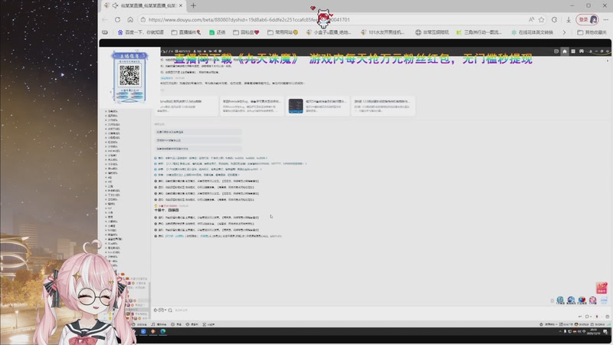This screenshot has width=613, height=345.
Task: Click the red 登录 login button
Action: click(x=583, y=20)
